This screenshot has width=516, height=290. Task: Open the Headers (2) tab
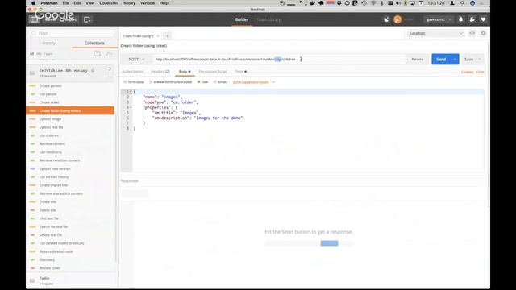160,72
